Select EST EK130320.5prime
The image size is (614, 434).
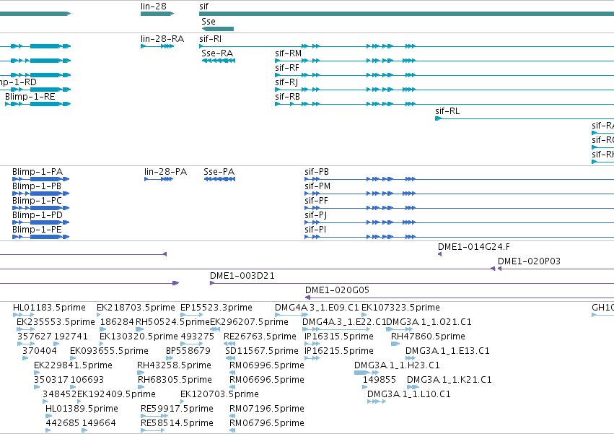139,337
